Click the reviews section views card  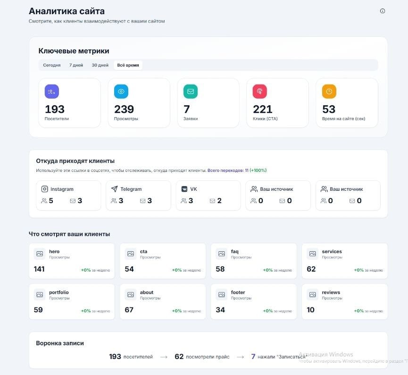344,301
